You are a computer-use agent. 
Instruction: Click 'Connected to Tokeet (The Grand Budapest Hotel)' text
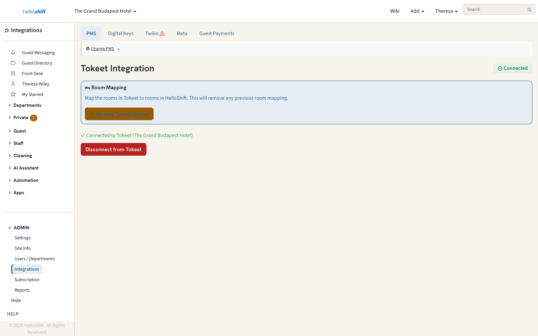pyautogui.click(x=139, y=136)
